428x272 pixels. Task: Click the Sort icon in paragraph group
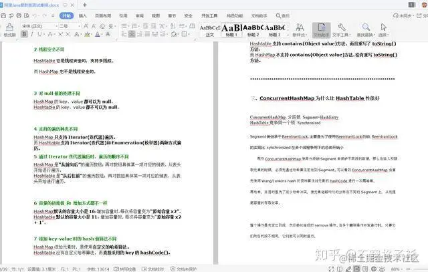coord(173,26)
